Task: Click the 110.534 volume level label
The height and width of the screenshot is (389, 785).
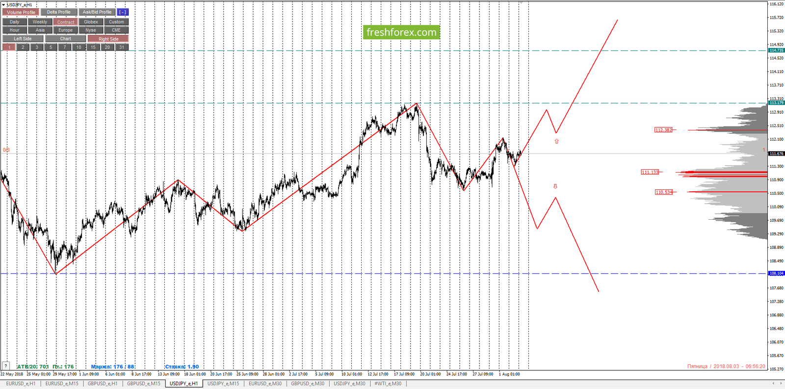Action: pyautogui.click(x=664, y=192)
